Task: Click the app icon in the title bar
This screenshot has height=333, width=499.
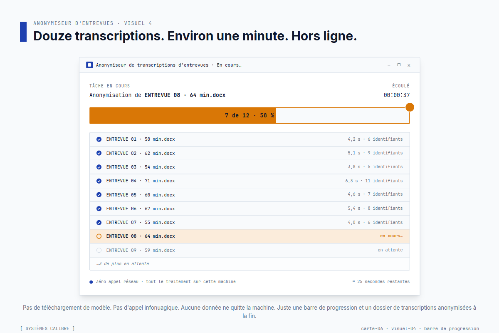Action: (89, 65)
